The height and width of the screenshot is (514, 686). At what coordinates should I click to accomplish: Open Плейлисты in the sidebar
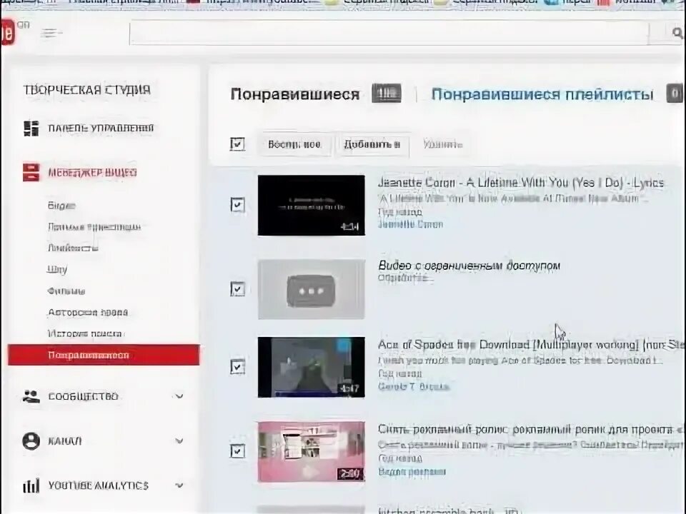click(73, 248)
